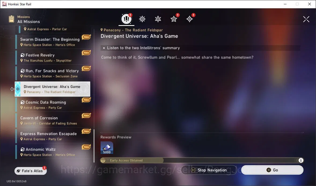
Task: Click Stop Navigation button
Action: coord(209,170)
